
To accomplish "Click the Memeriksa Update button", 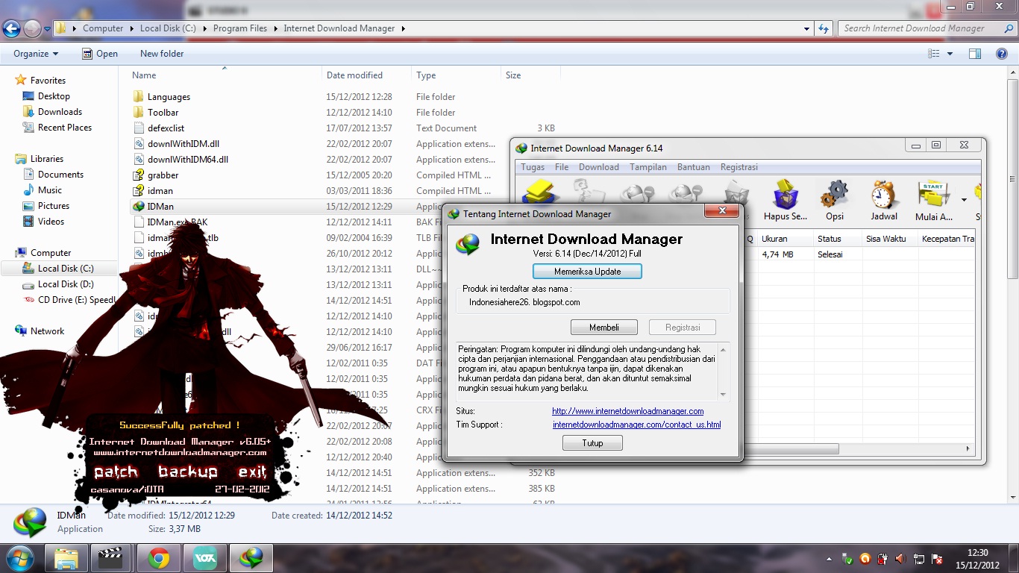I will pyautogui.click(x=588, y=272).
